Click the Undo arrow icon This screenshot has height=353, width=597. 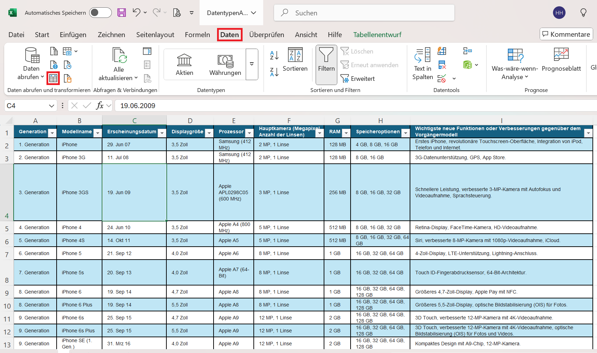click(136, 13)
